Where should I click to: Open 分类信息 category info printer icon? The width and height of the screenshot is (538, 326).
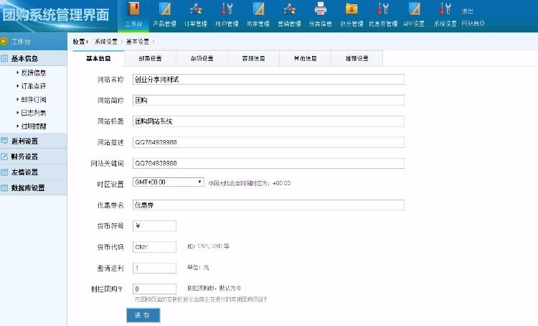click(x=321, y=9)
